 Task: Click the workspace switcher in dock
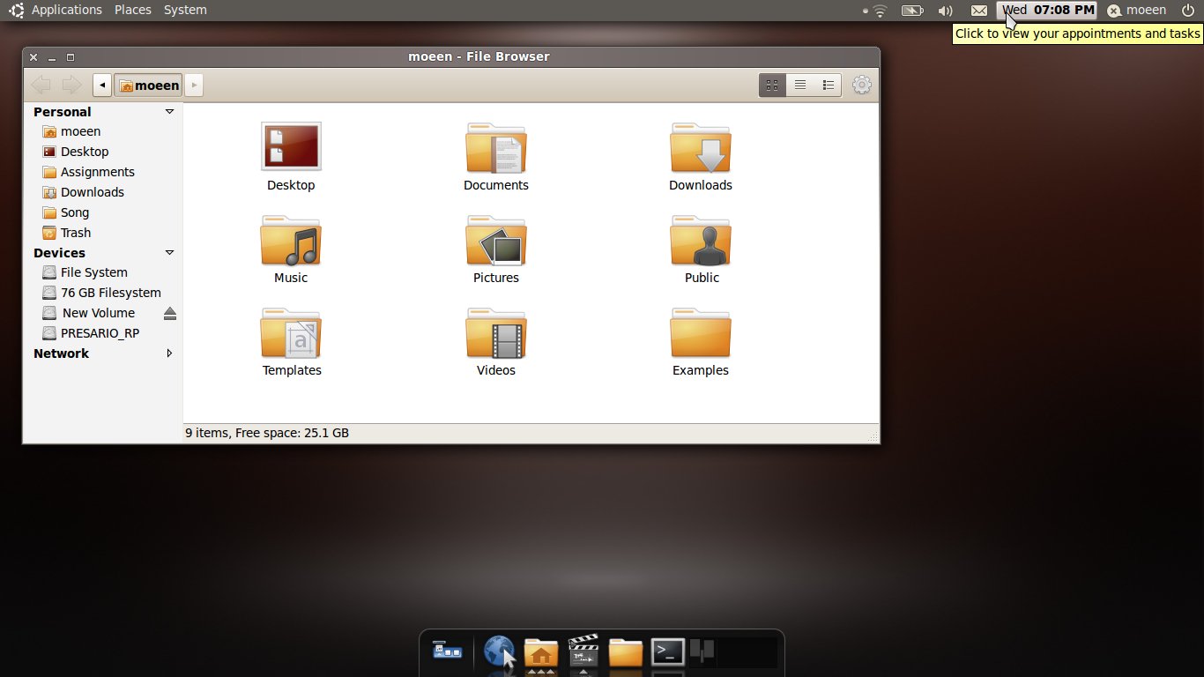coord(733,652)
